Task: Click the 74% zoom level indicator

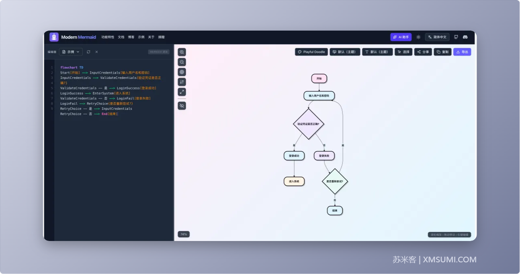Action: coord(184,234)
